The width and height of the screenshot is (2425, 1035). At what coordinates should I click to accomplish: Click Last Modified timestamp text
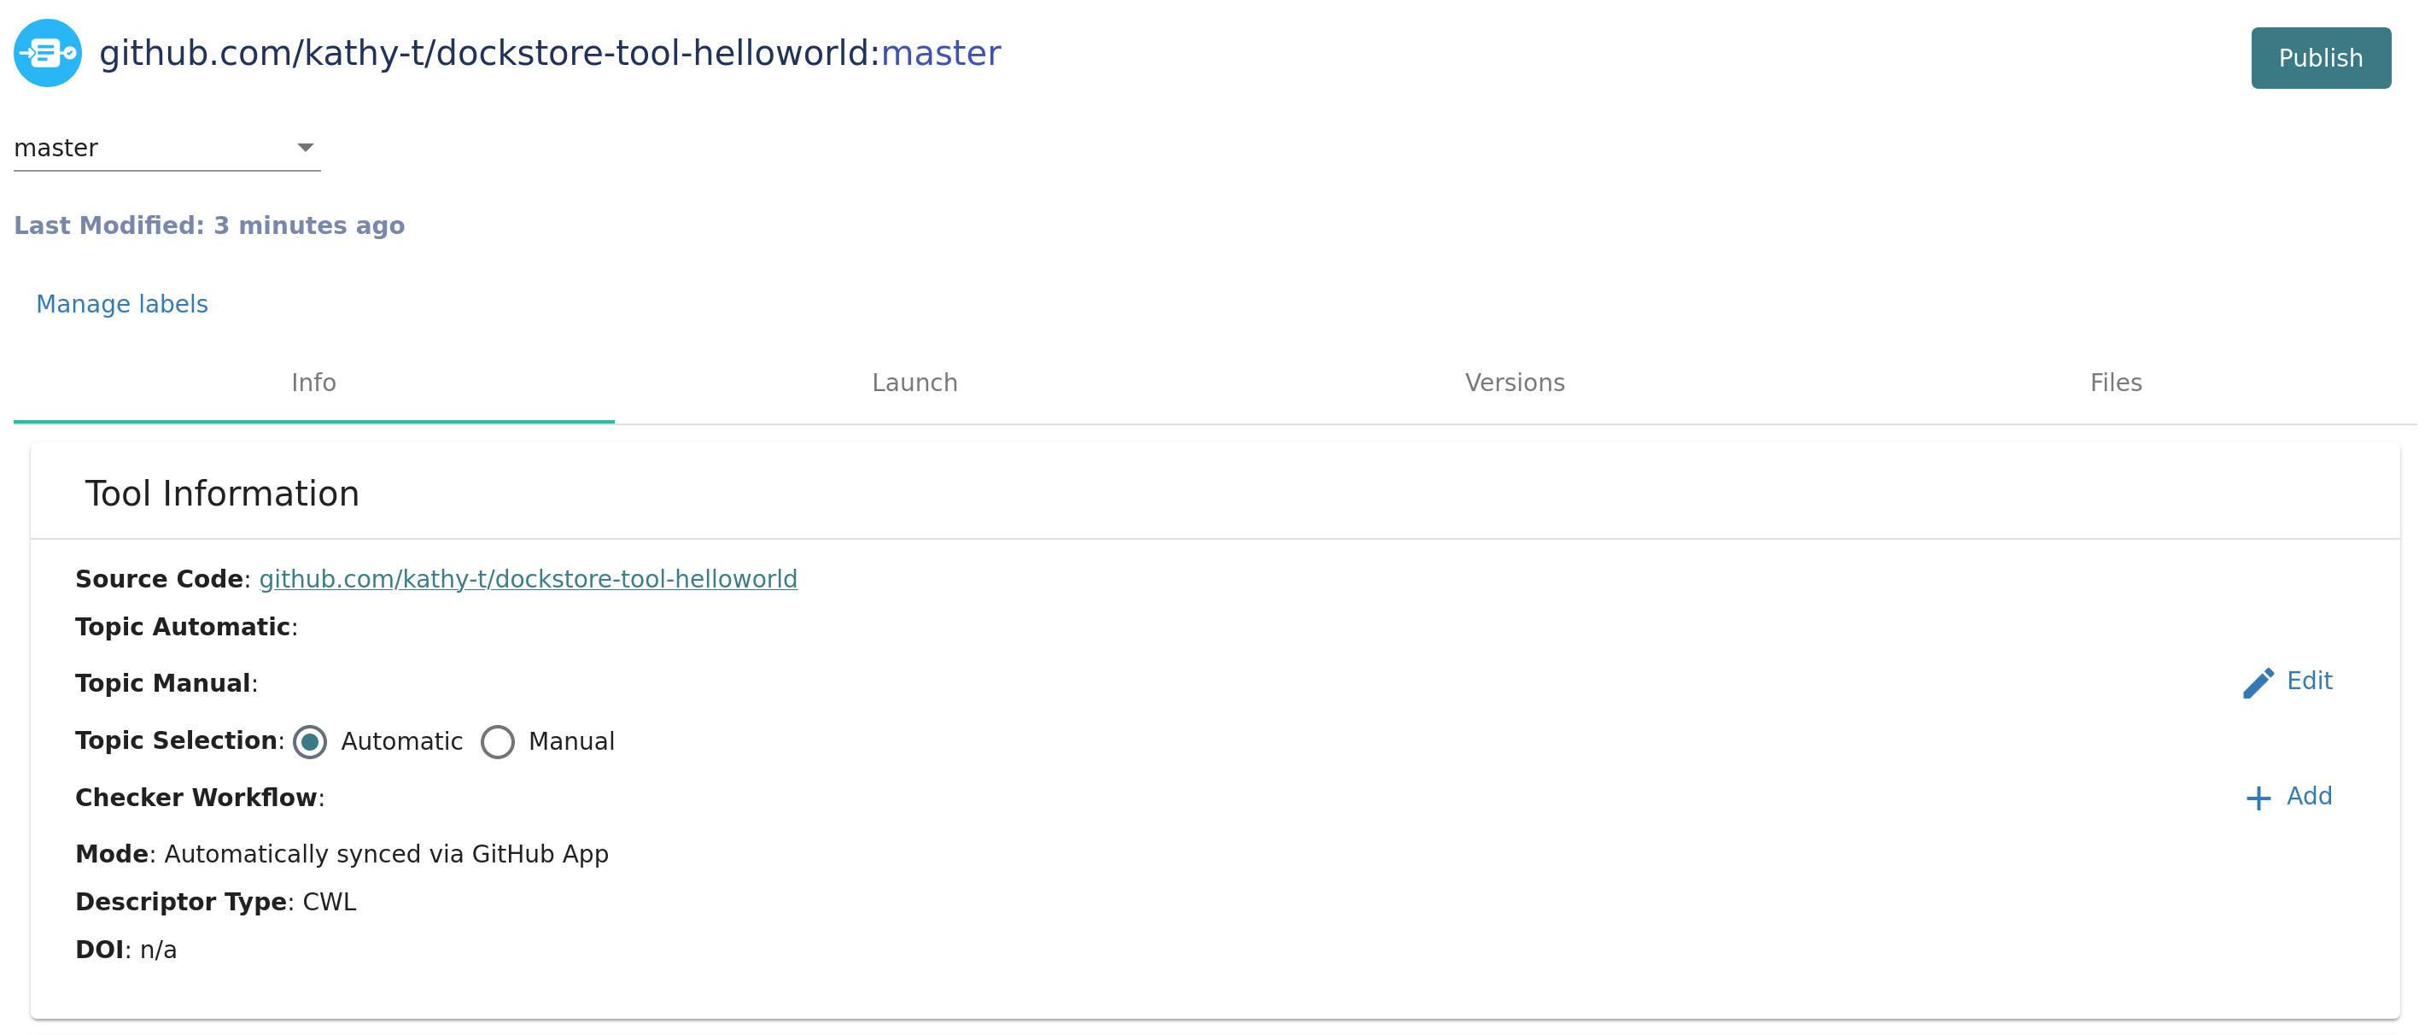coord(209,225)
